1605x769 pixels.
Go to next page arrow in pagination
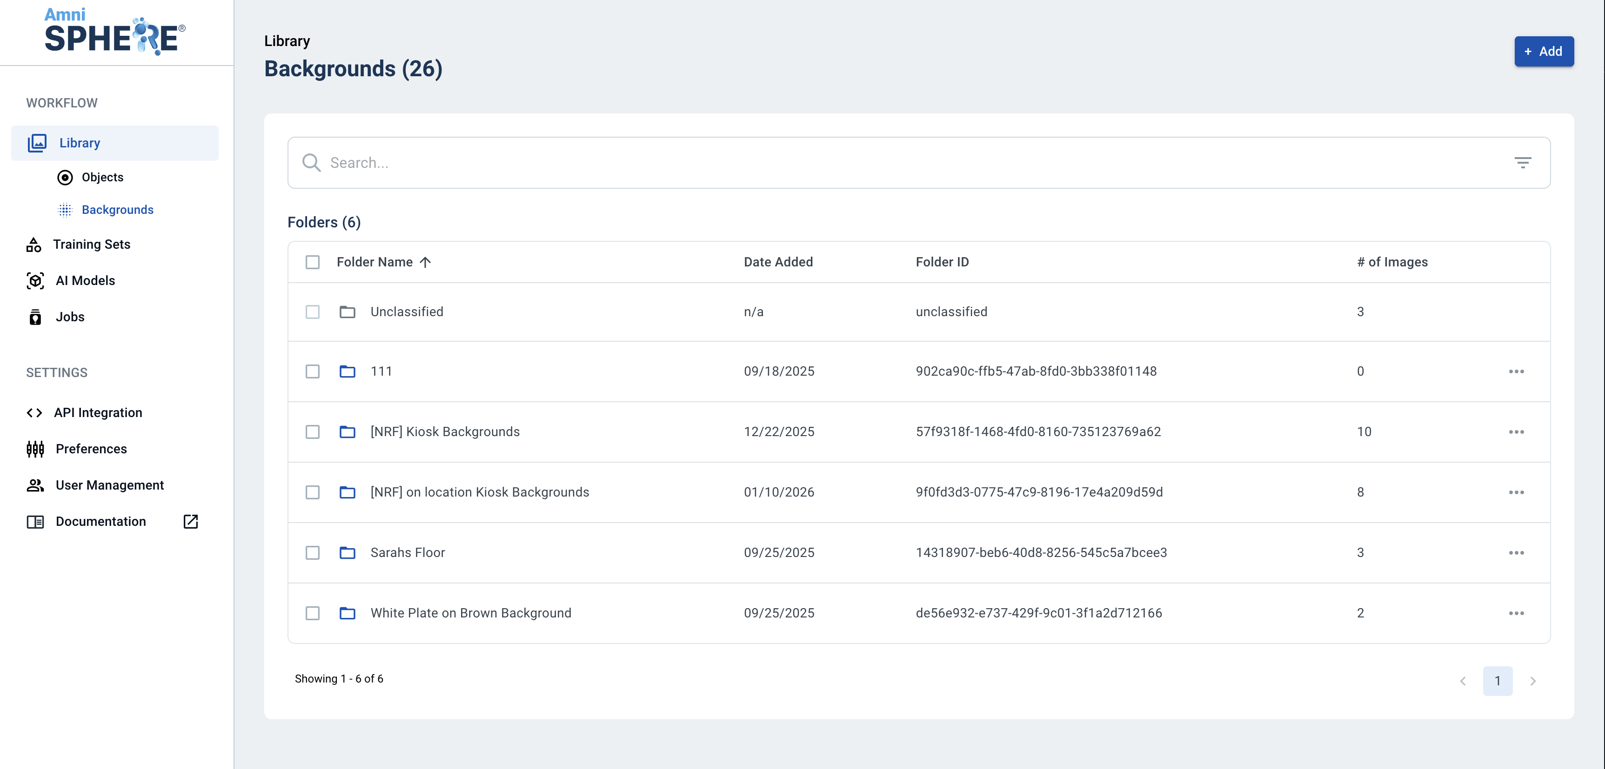tap(1533, 681)
